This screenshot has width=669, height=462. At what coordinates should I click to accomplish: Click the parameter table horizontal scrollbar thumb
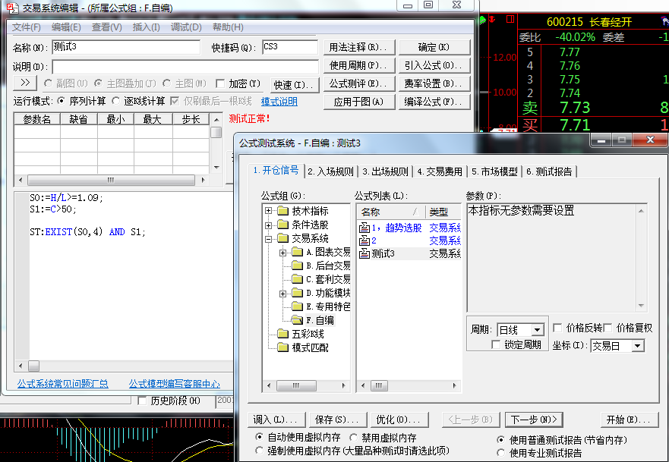click(x=111, y=181)
